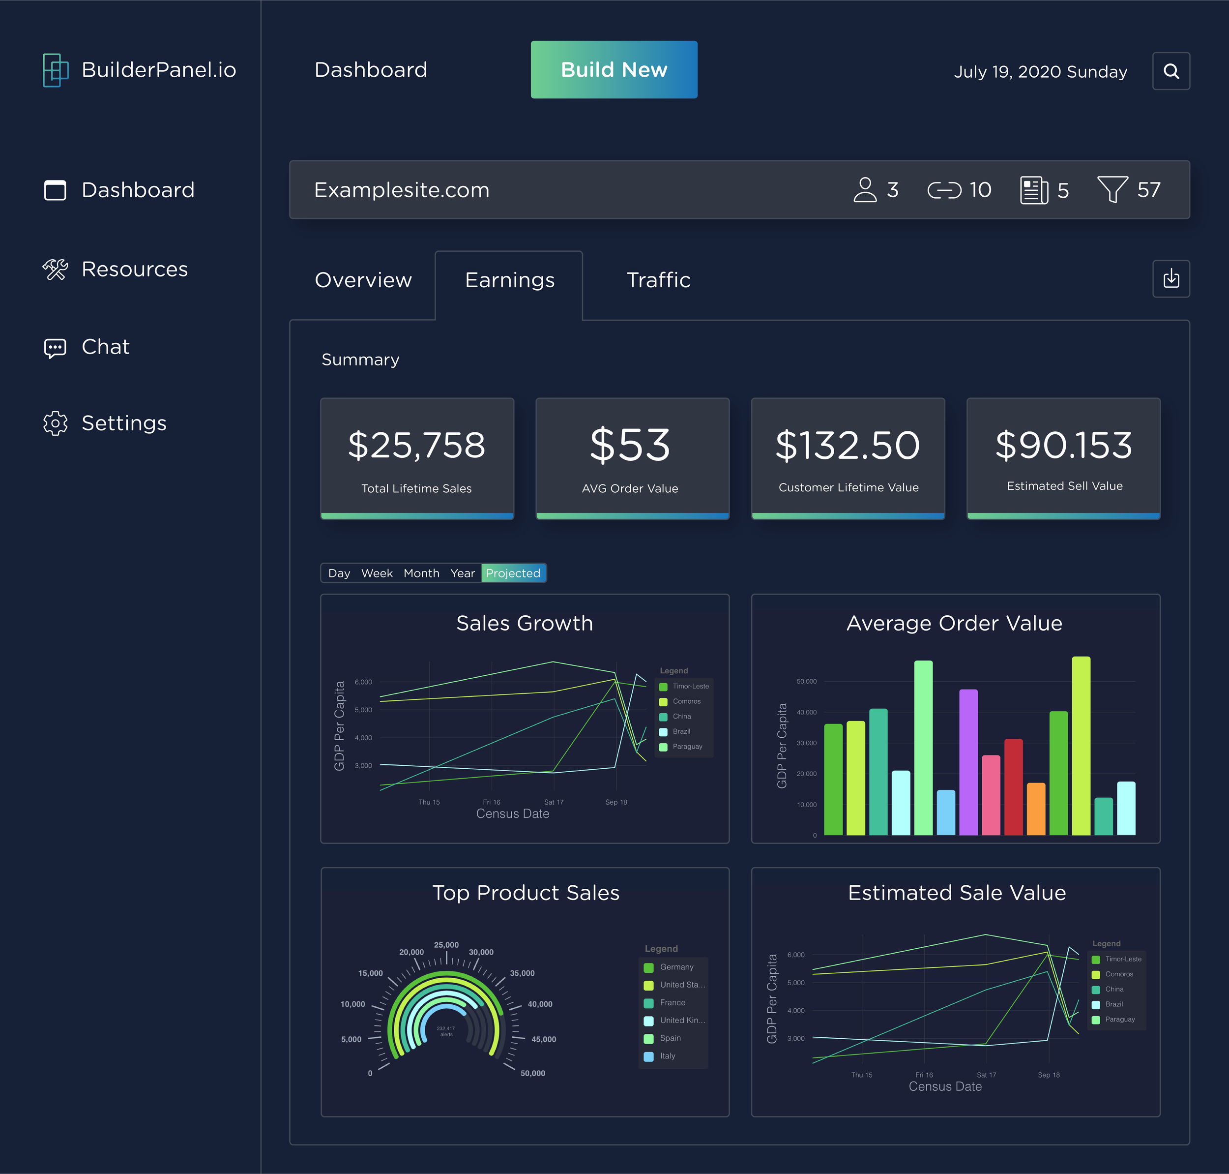This screenshot has width=1229, height=1174.
Task: Open Resources in the sidebar menu
Action: click(135, 270)
